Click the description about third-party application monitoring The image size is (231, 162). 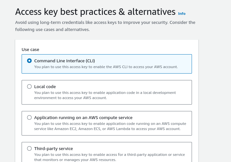[x=109, y=157]
